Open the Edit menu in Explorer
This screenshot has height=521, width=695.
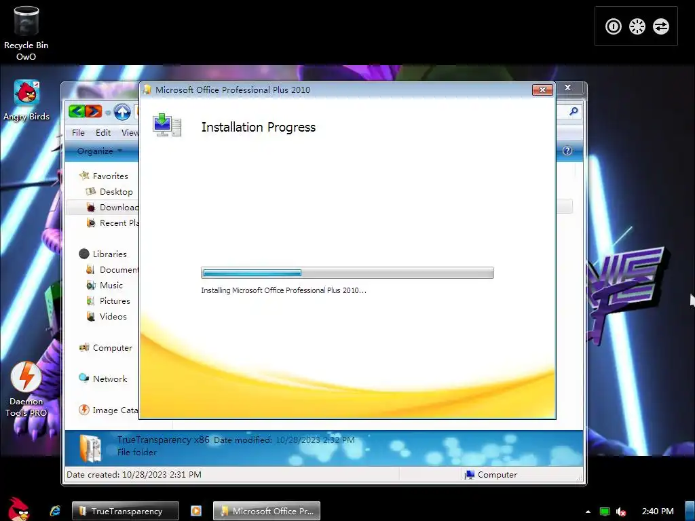pos(103,132)
